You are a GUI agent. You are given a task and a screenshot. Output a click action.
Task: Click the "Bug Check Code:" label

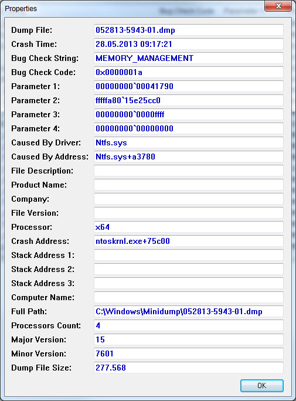tap(43, 72)
